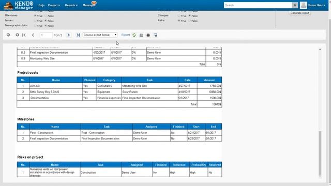The height and width of the screenshot is (186, 331).
Task: Click the forward navigation arrow in report toolbar
Action: [x=17, y=35]
